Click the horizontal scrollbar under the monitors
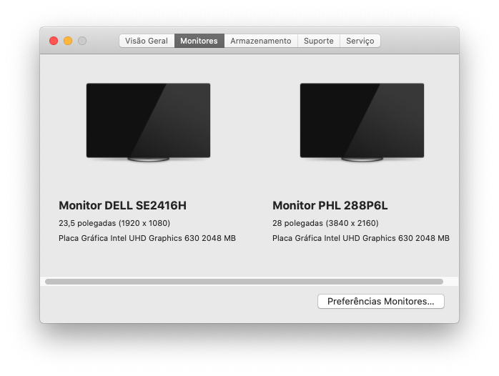The width and height of the screenshot is (499, 376). [244, 282]
